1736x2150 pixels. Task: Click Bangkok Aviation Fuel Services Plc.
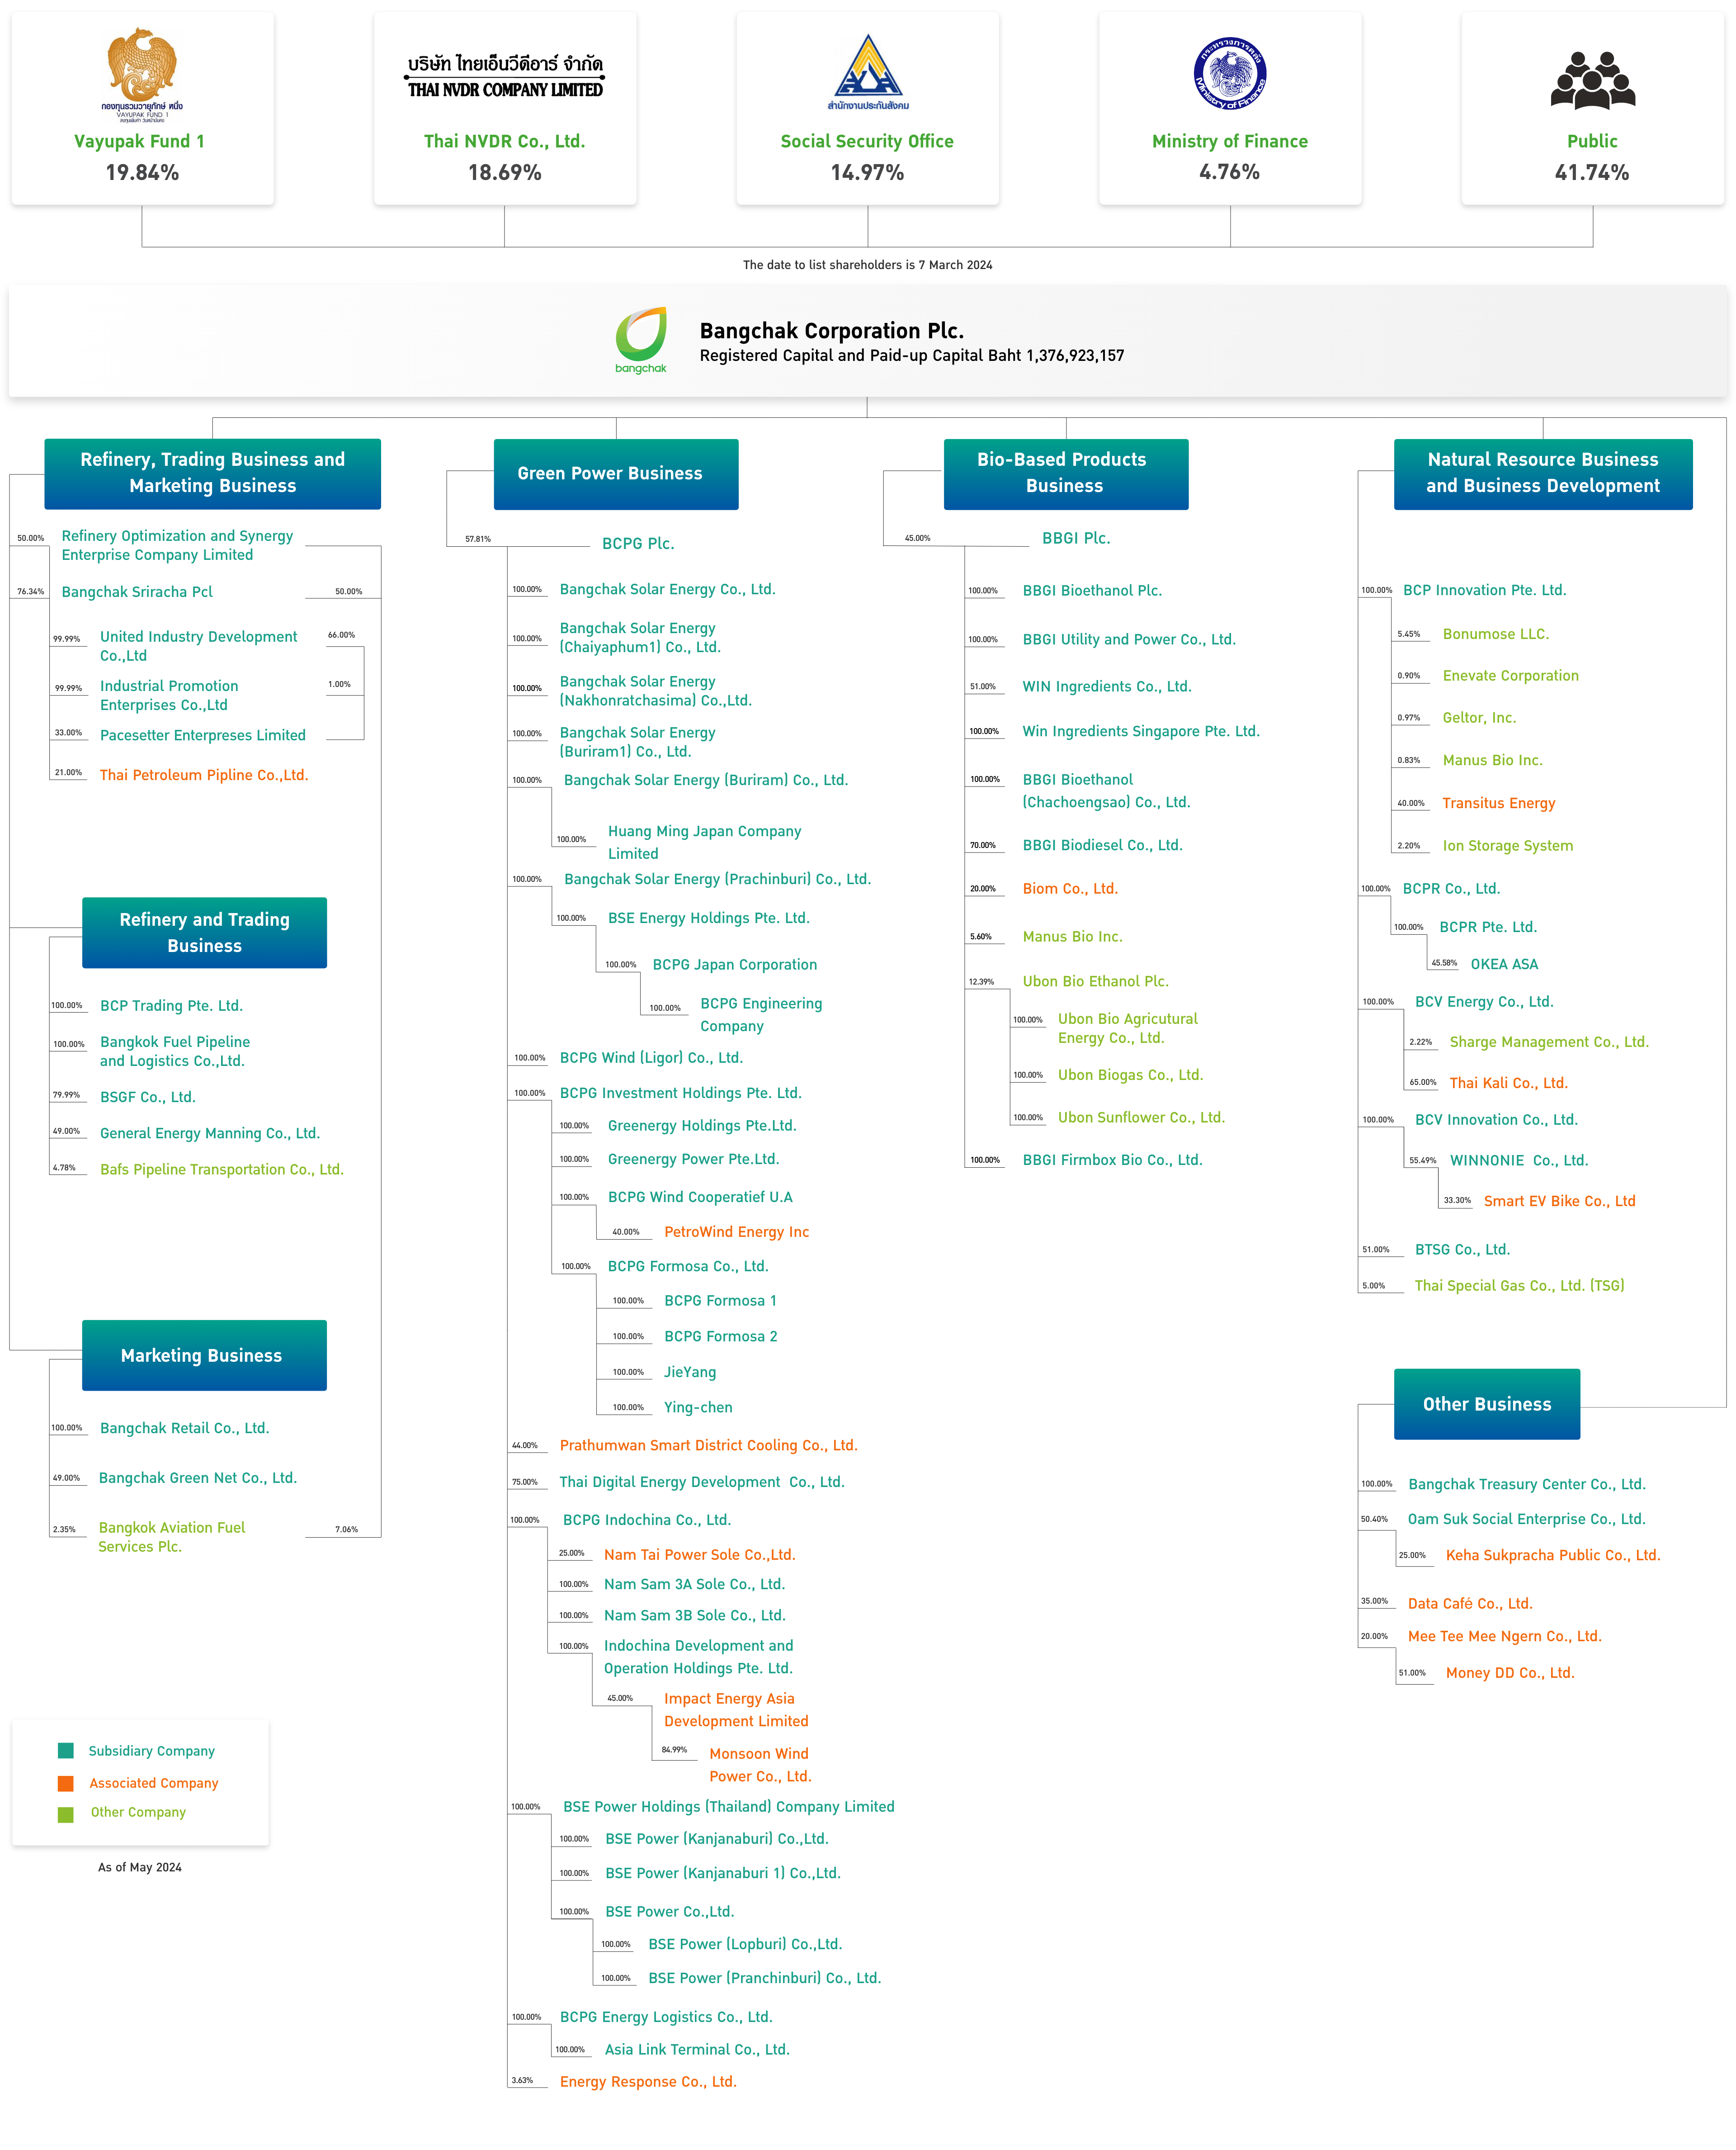point(171,1537)
